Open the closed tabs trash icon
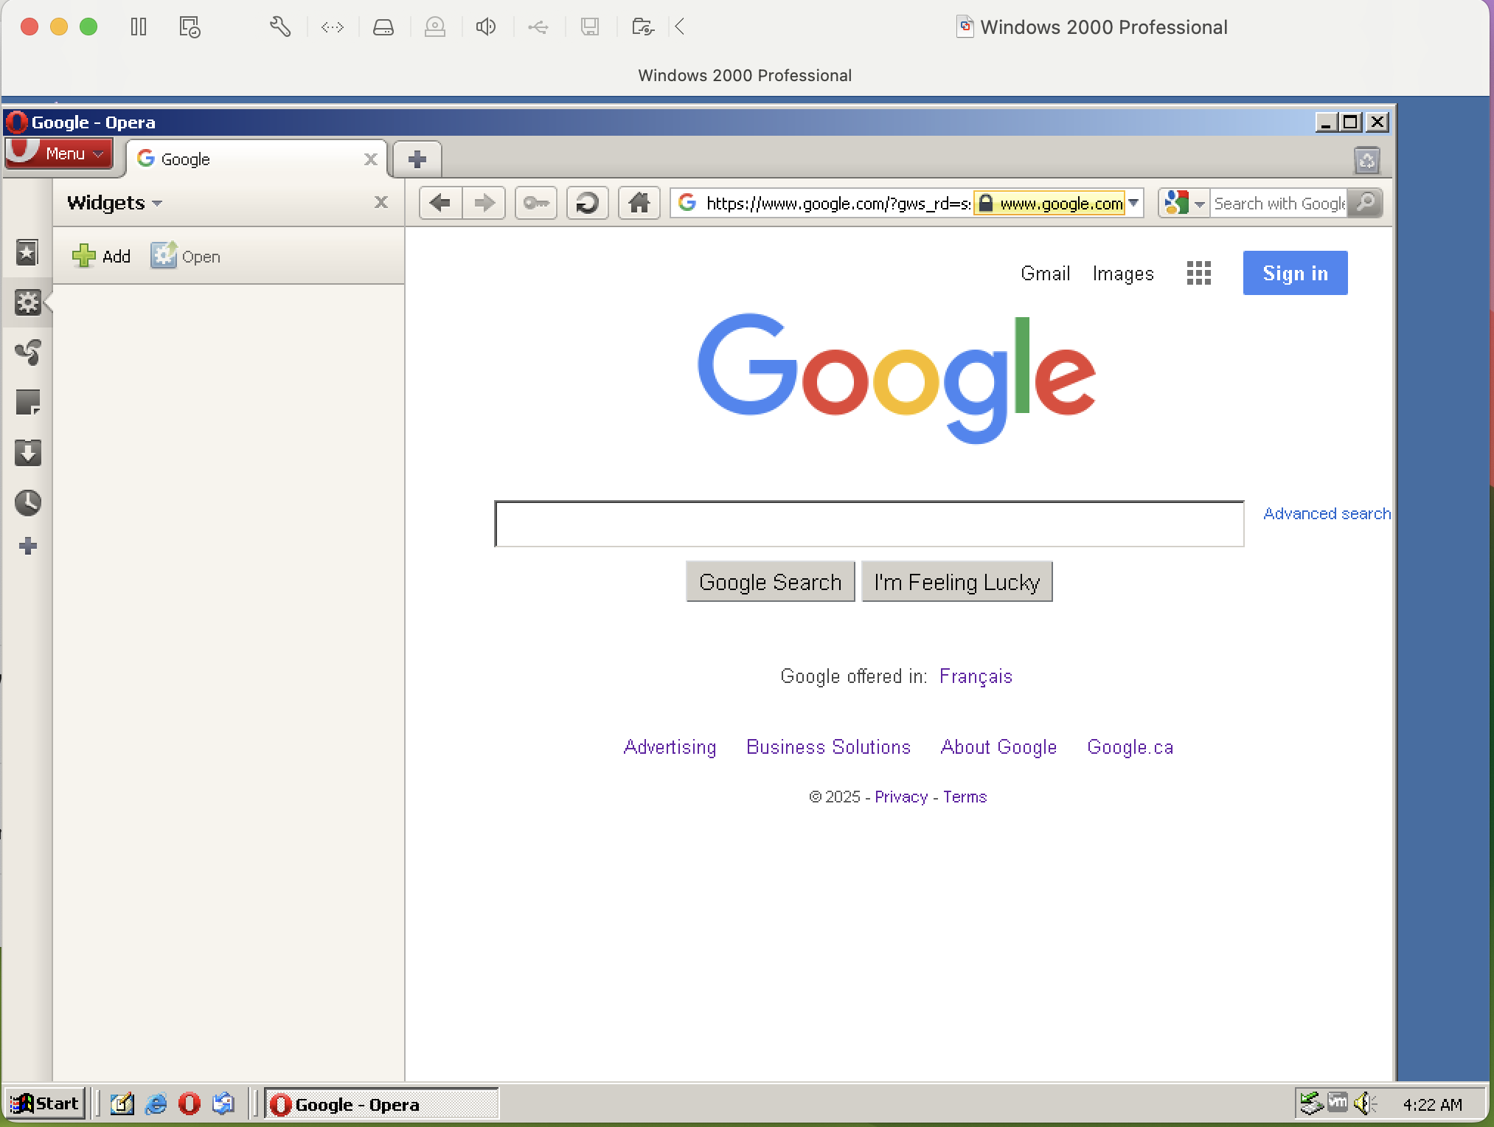Image resolution: width=1494 pixels, height=1127 pixels. pos(1366,160)
